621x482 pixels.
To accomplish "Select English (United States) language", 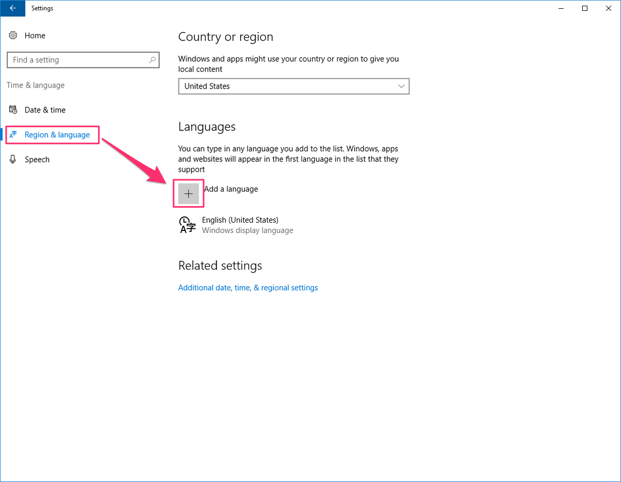I will point(240,220).
